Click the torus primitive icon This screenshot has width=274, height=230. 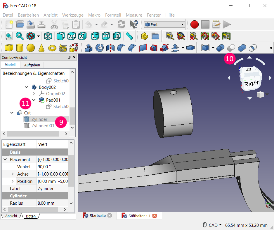(52, 47)
